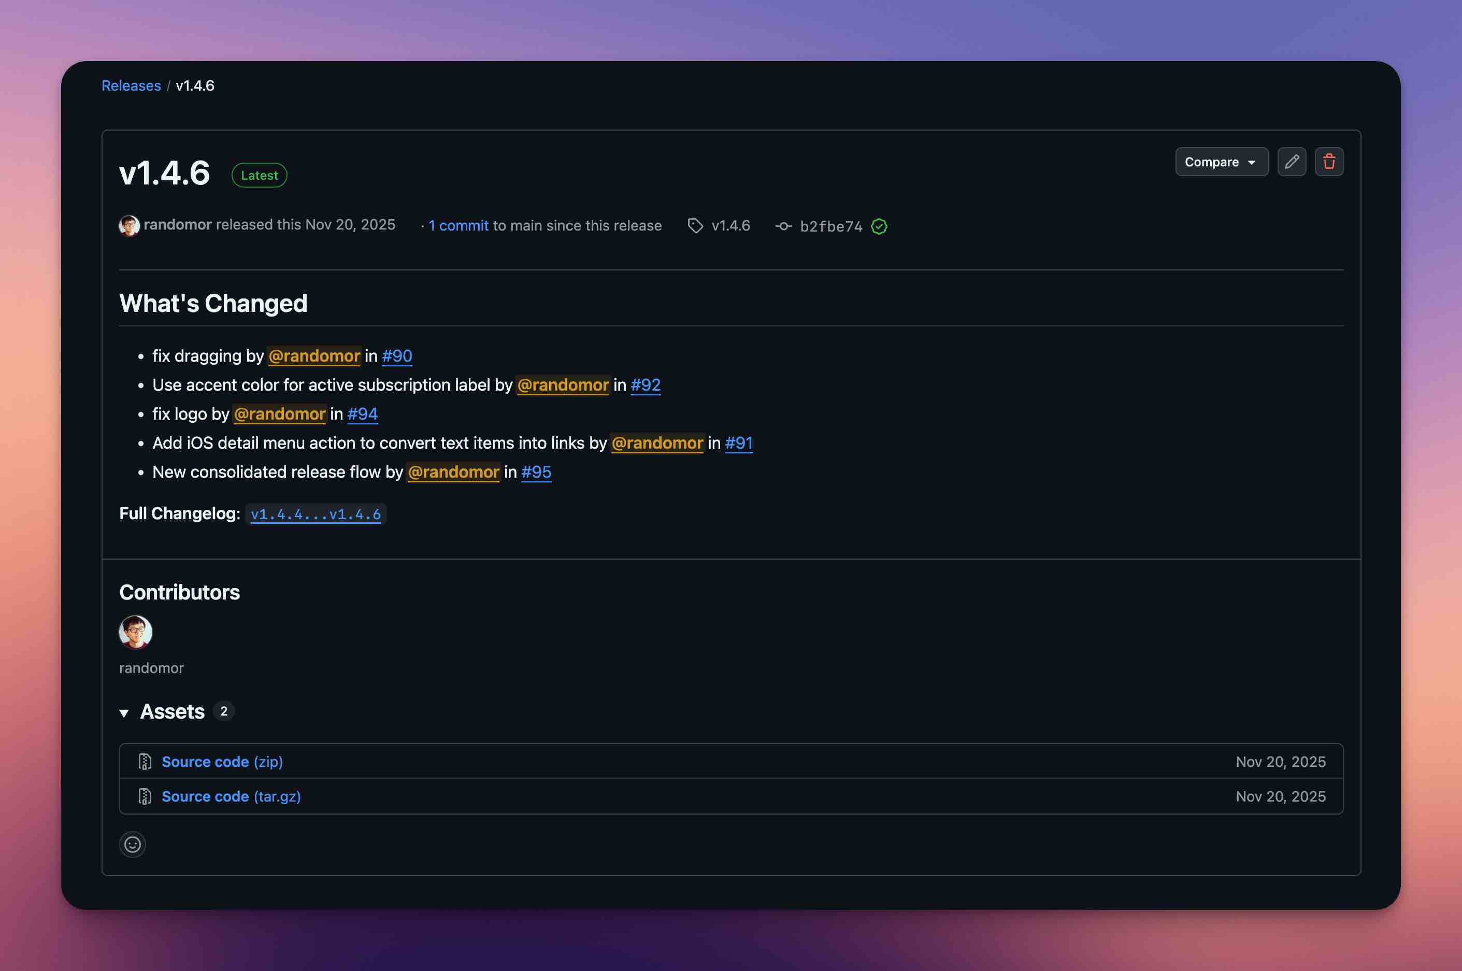Screen dimensions: 1462x971
Task: Click the zip file icon next to Source code (zip)
Action: coord(144,761)
